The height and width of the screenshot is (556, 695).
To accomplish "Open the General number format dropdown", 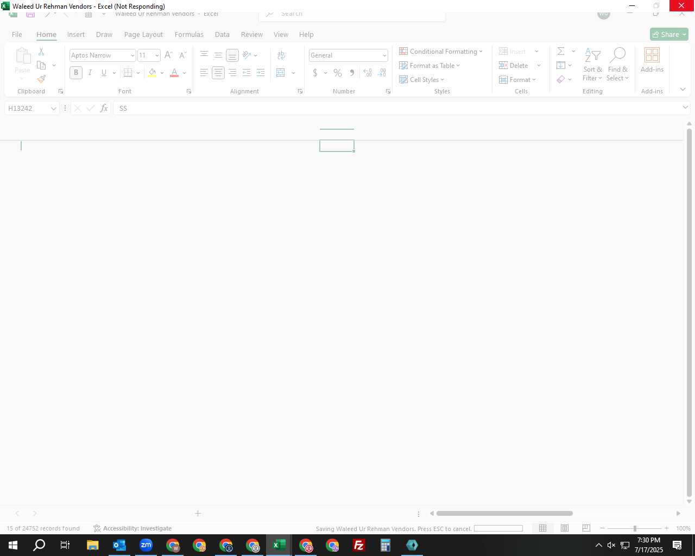I will pos(384,55).
